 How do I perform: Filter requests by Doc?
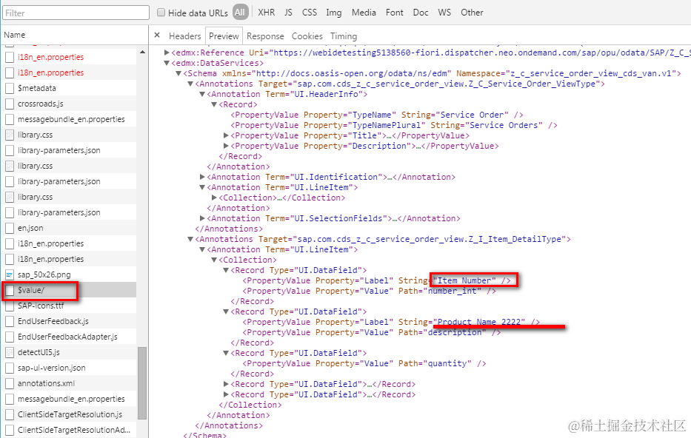tap(421, 13)
